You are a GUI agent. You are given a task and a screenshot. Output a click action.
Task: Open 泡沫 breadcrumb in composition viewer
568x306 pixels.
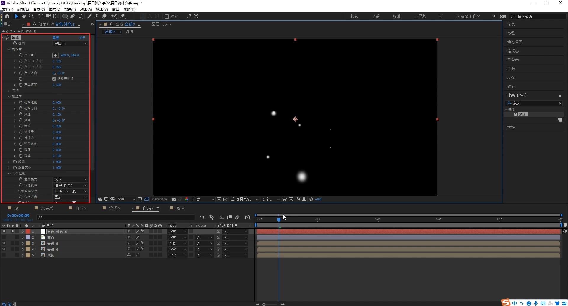point(129,32)
